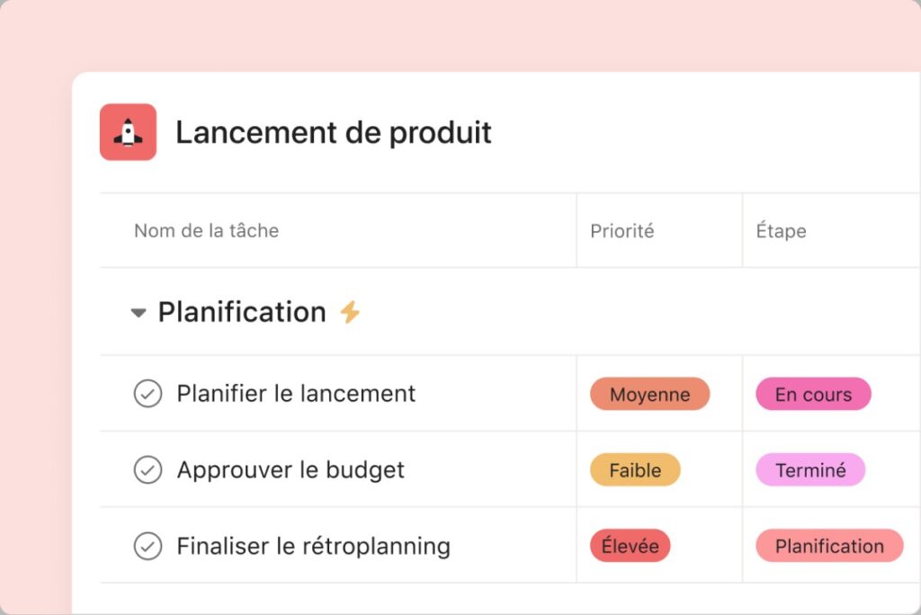Viewport: 921px width, 615px height.
Task: Click the 'Étape' column header
Action: click(x=781, y=230)
